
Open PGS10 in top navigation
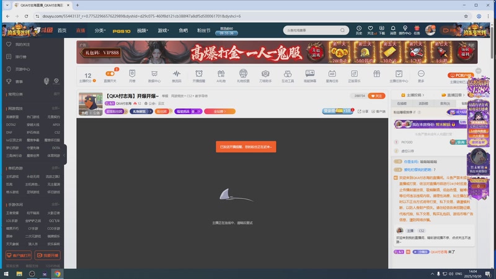(122, 30)
